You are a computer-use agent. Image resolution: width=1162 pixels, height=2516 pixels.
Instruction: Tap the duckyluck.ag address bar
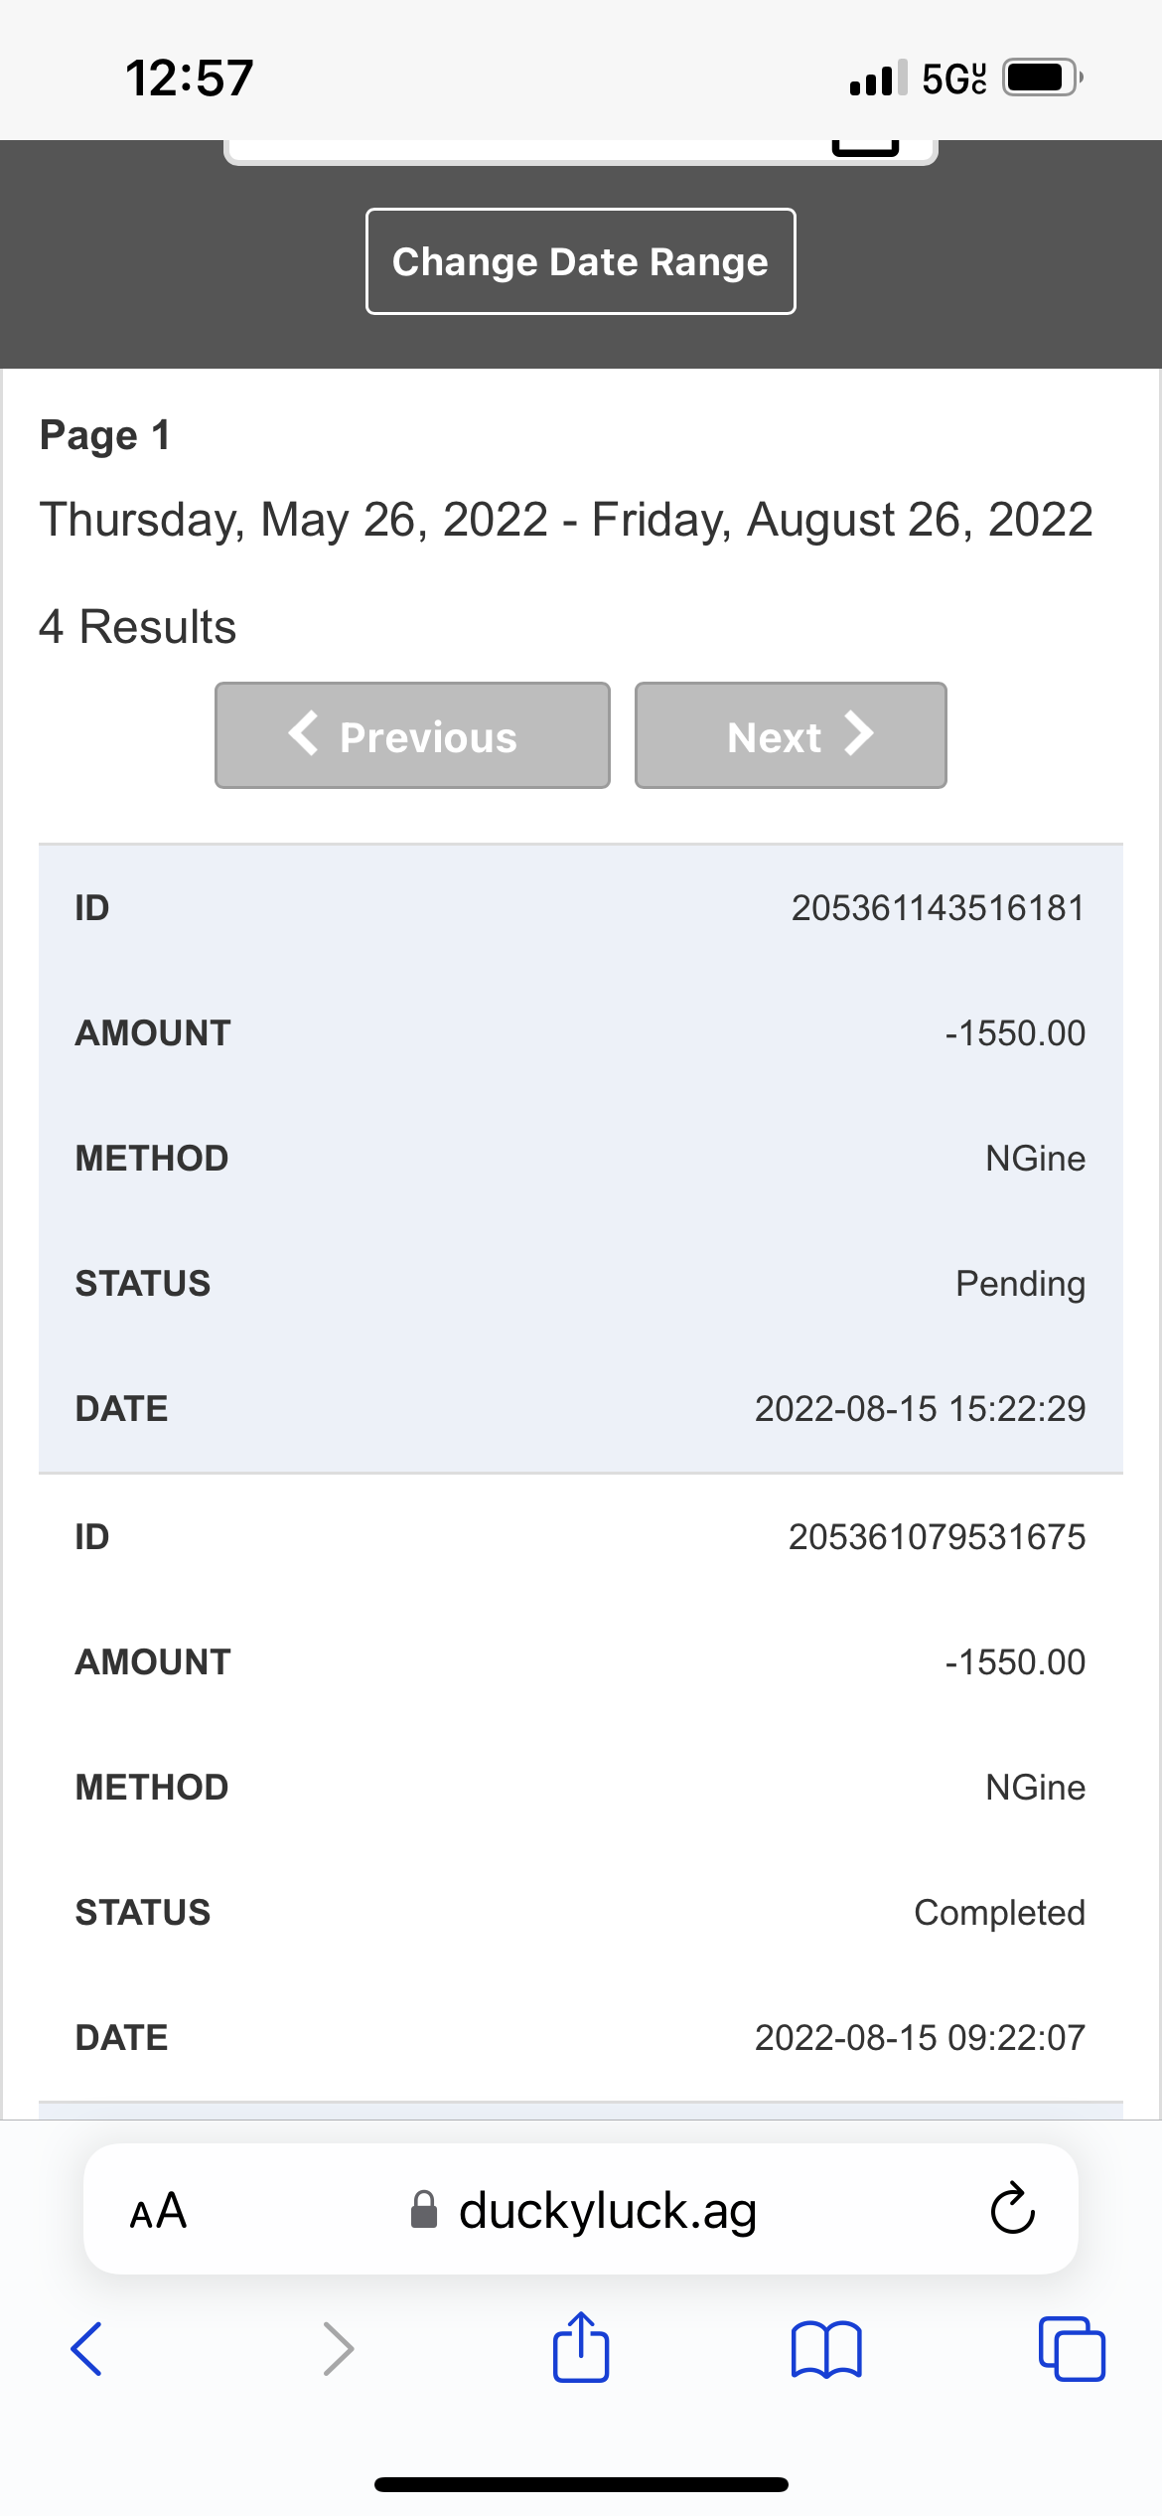pos(606,2211)
